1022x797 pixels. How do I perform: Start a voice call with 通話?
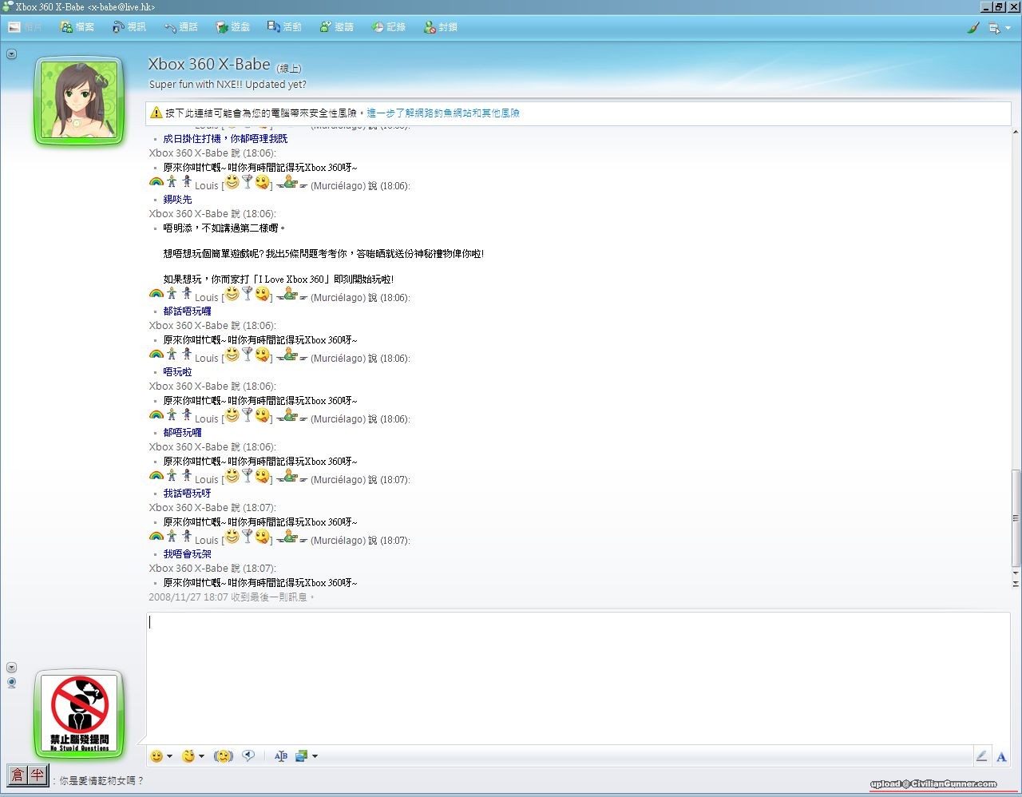[181, 27]
